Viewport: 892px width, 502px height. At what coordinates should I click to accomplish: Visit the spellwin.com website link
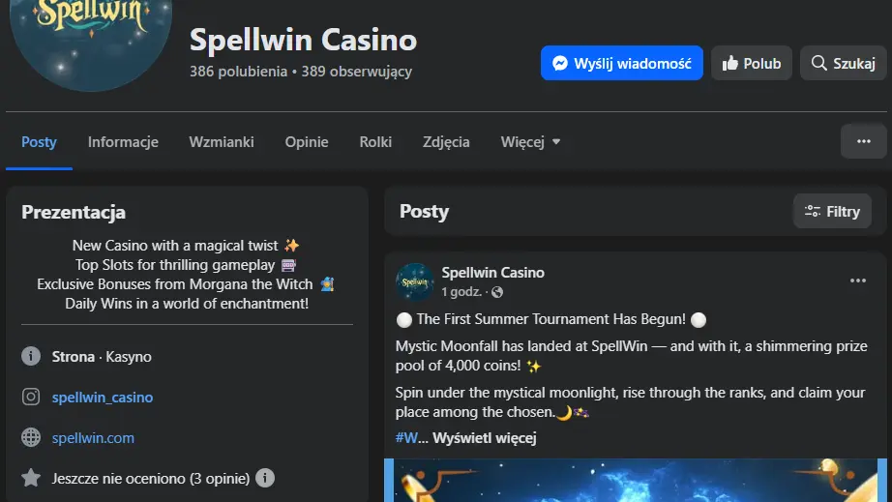(x=93, y=437)
